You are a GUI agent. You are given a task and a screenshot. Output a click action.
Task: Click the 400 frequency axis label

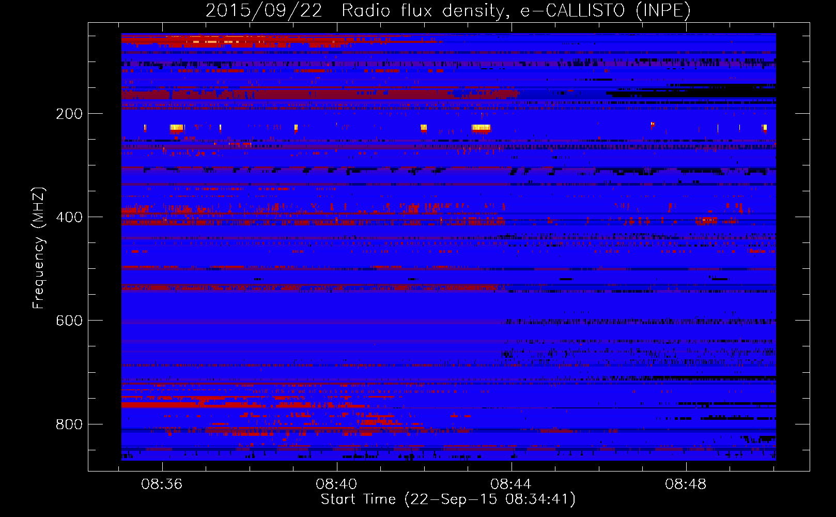[x=69, y=217]
